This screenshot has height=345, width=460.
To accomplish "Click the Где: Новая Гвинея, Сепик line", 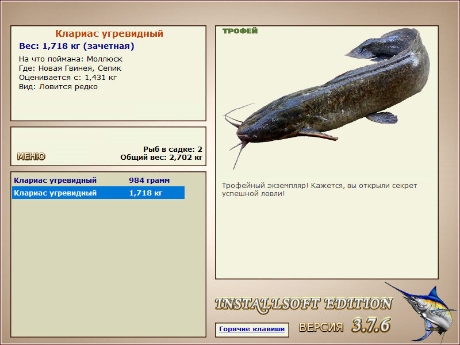I will [x=70, y=68].
